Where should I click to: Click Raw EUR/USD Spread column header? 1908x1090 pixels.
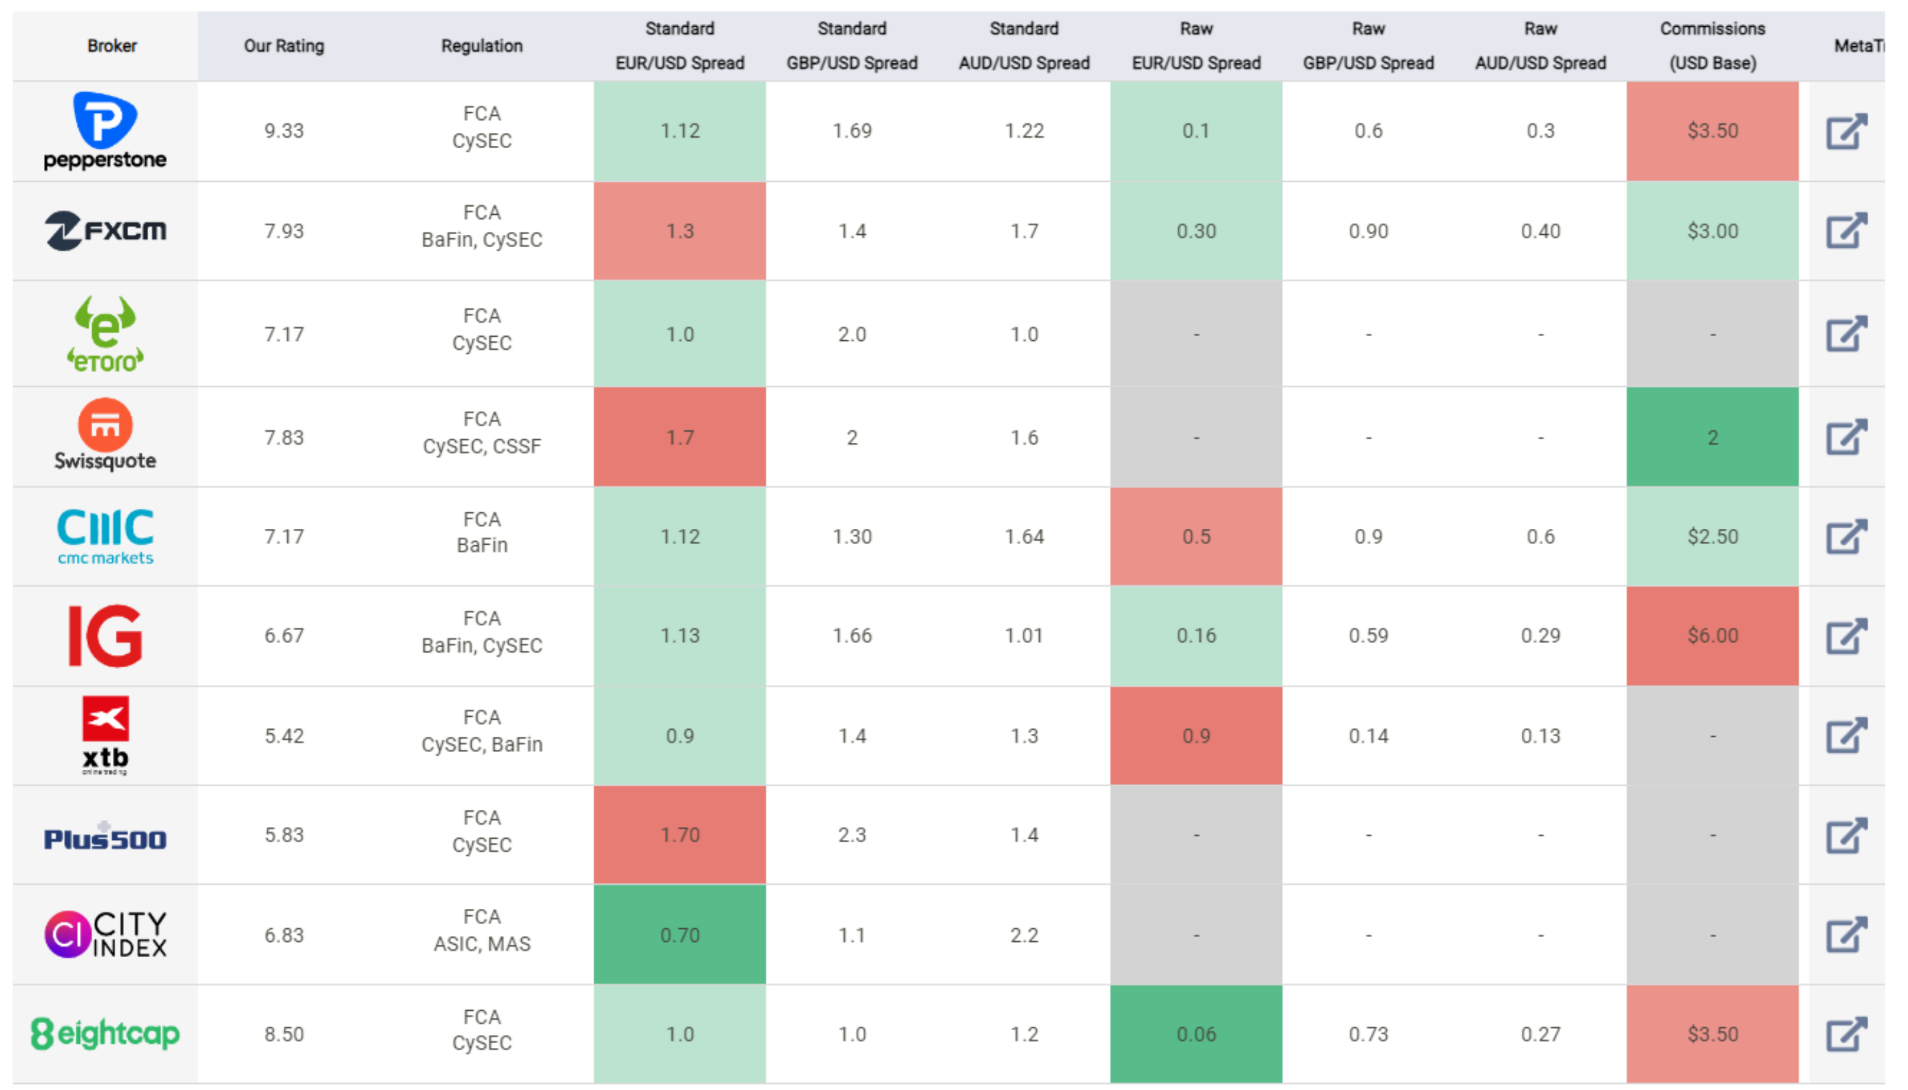(x=1195, y=45)
